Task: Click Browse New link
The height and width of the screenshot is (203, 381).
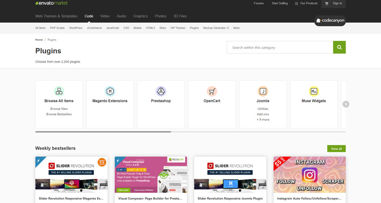Action: [59, 108]
